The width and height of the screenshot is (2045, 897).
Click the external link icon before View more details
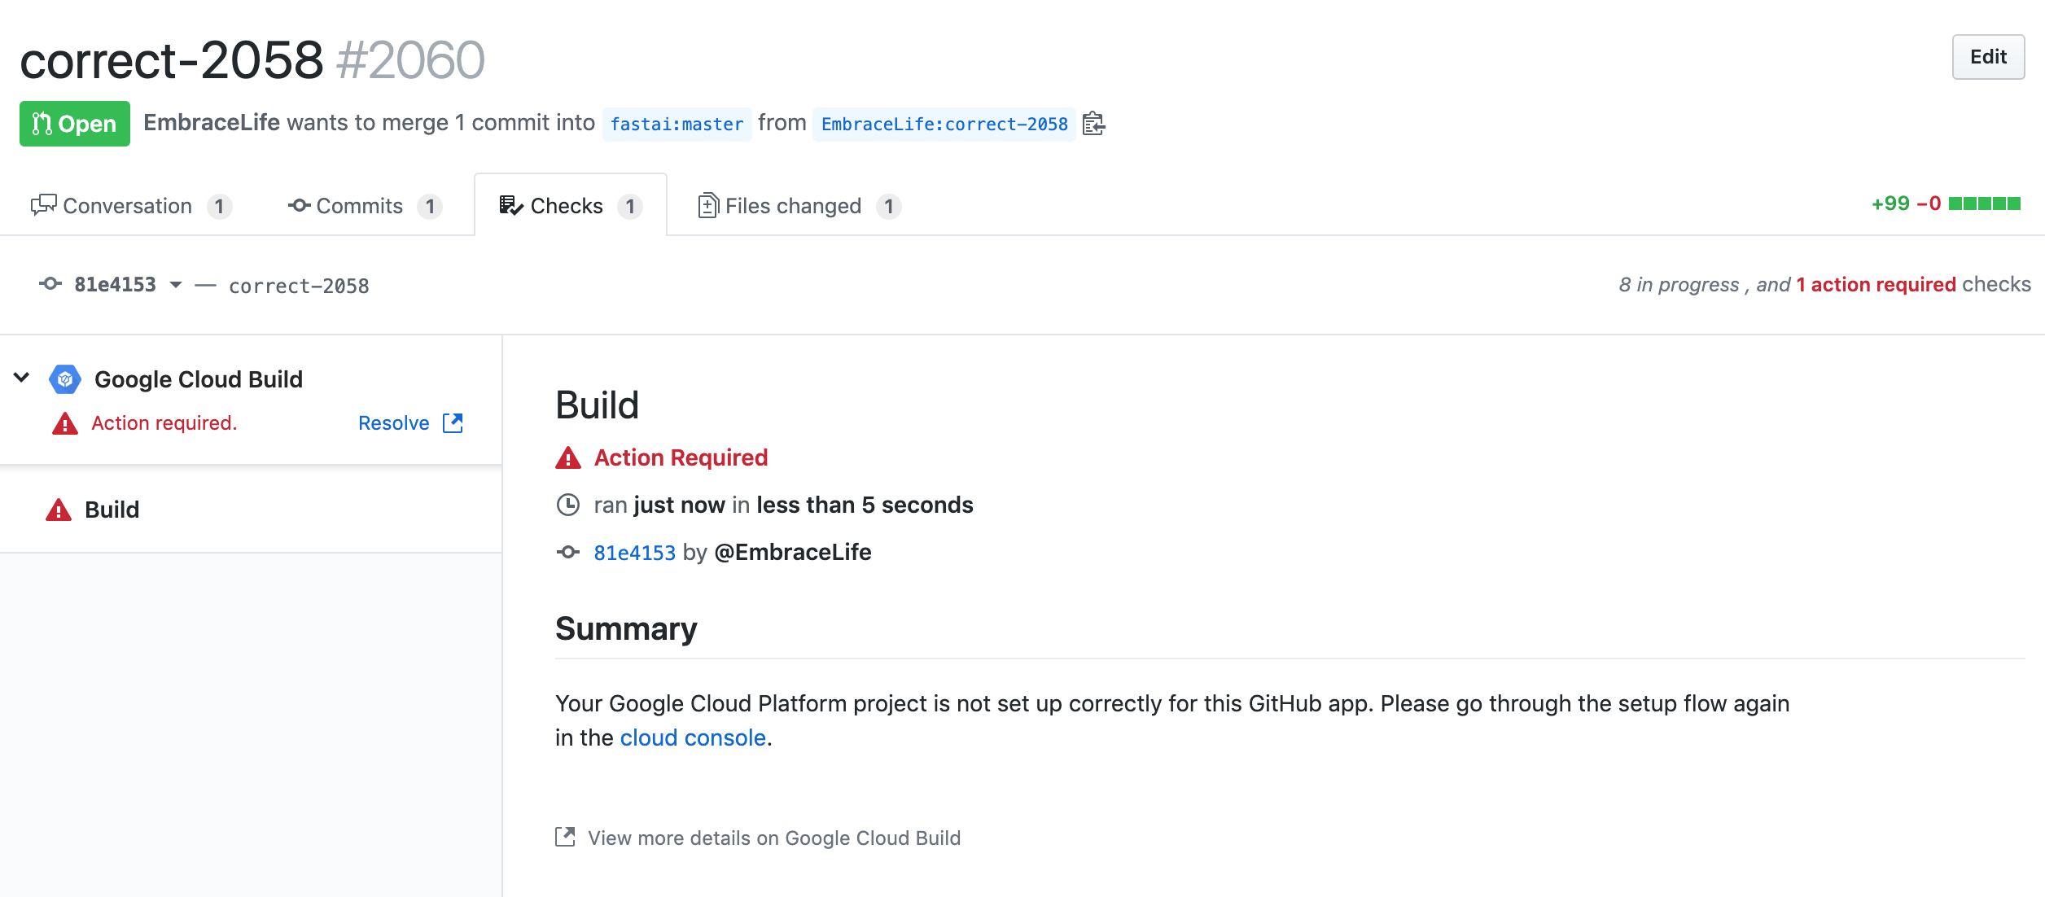point(565,837)
